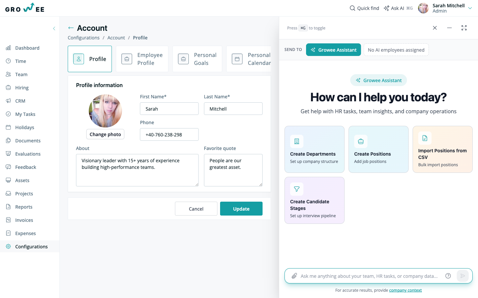Open Projects in the sidebar
Viewport: 478px width, 298px height.
pyautogui.click(x=24, y=194)
